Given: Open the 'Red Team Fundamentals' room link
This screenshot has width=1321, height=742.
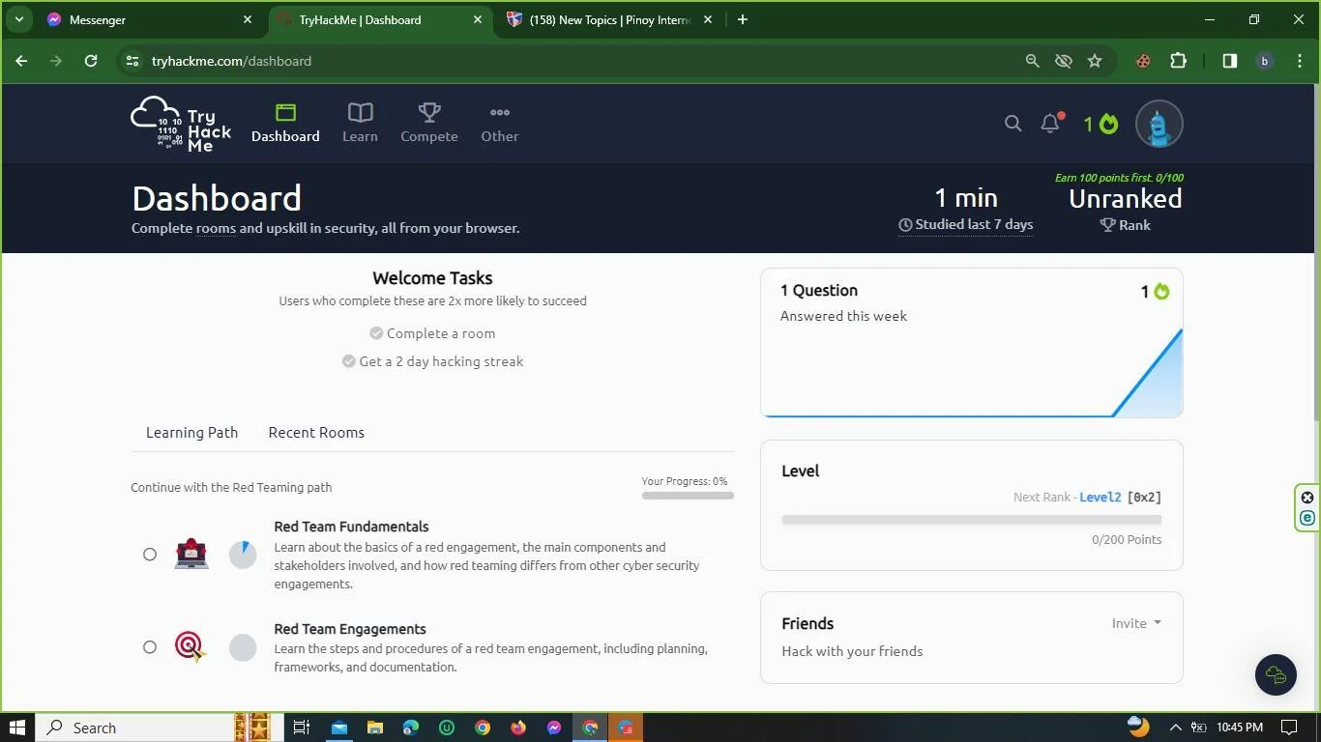Looking at the screenshot, I should pos(351,527).
